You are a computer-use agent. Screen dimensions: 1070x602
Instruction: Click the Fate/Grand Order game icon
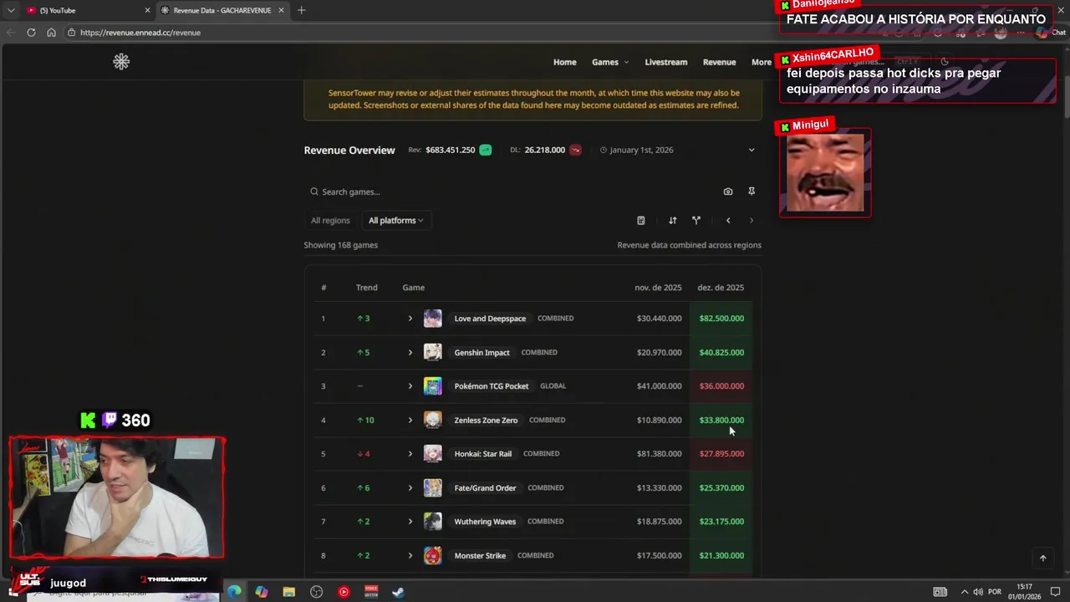(x=432, y=487)
